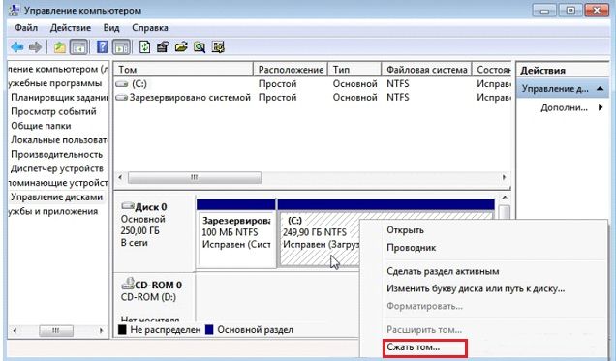Click the last toolbar icon with checklist
Image resolution: width=616 pixels, height=361 pixels.
(x=218, y=47)
